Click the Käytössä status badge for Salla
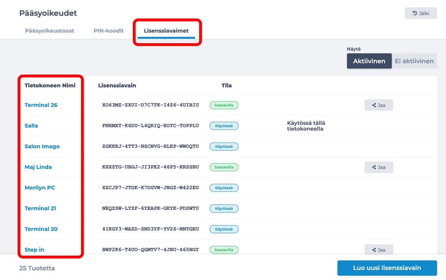 coord(224,126)
